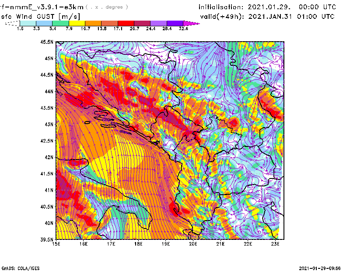The height and width of the screenshot is (271, 350).
Task: Click the dashed white arrow at legend start
Action: [x=12, y=23]
